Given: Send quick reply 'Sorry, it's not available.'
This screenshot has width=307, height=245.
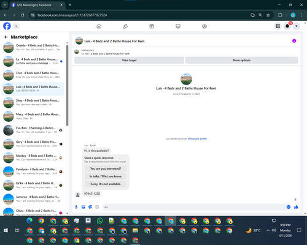Looking at the screenshot, I should point(106,184).
